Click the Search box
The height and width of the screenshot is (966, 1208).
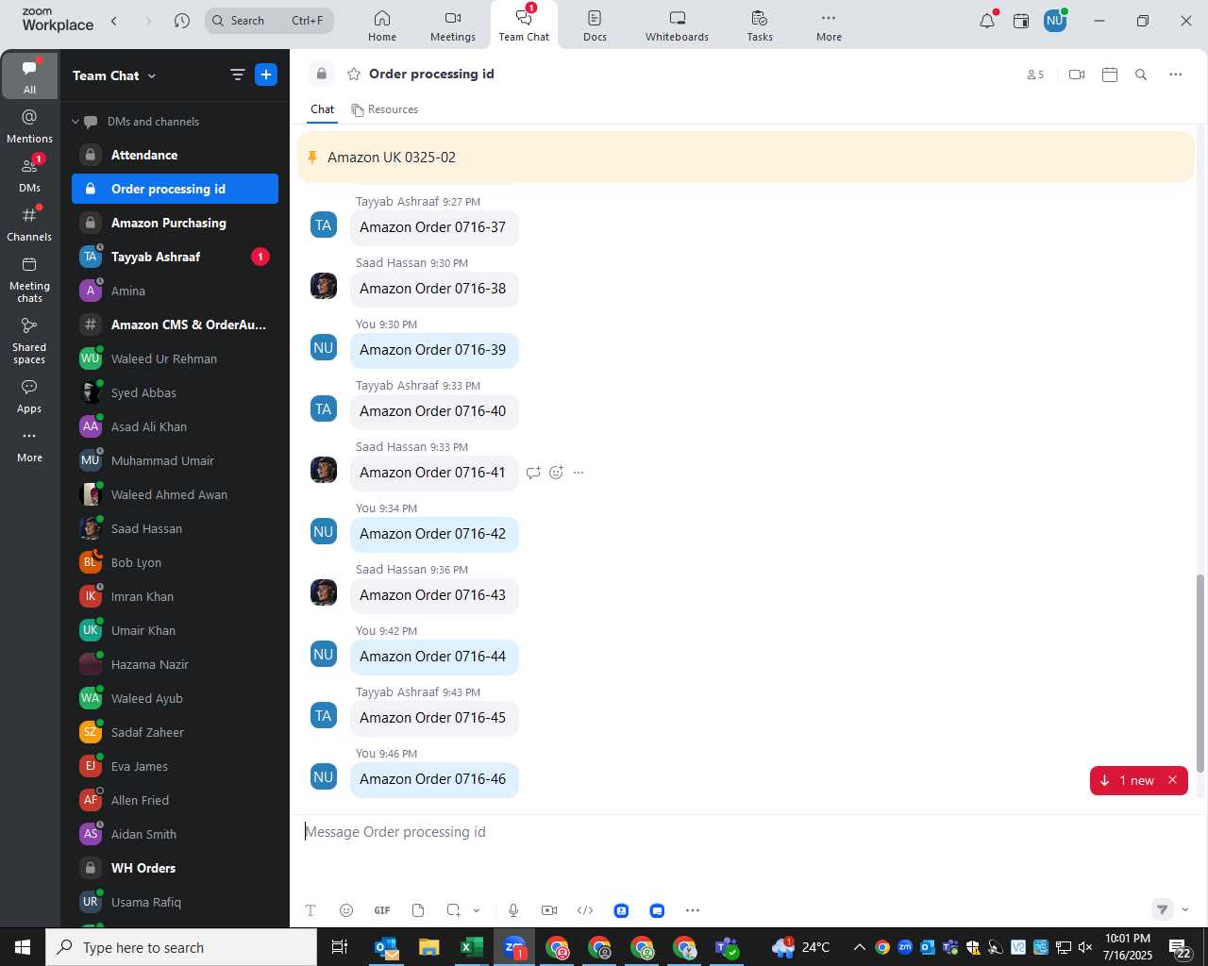[269, 21]
